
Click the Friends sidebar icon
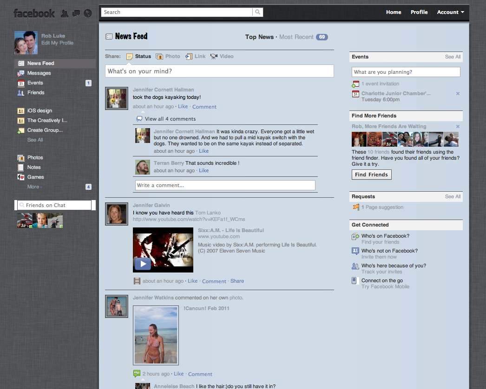21,92
